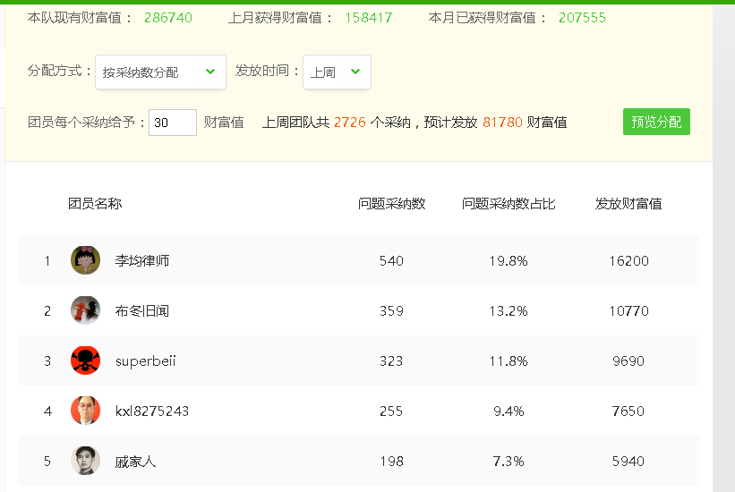Viewport: 735px width, 492px height.
Task: Open 戚家人's black-and-white avatar
Action: (x=85, y=461)
